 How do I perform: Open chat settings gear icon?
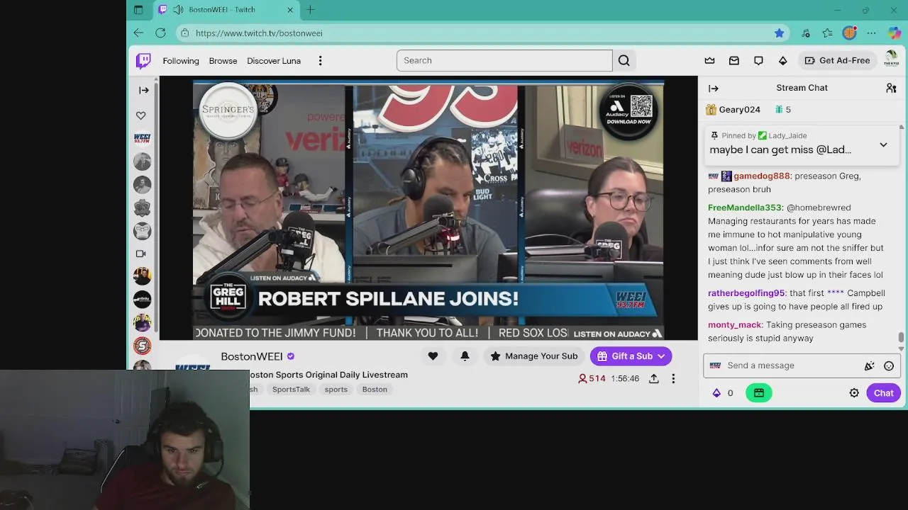(854, 393)
